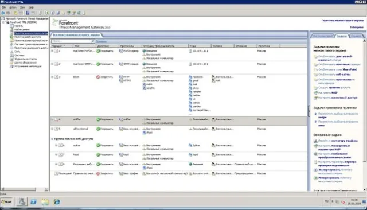Collapse the Группа политик веб-доступа group
Viewport: 367px width, 210px height.
coord(52,139)
